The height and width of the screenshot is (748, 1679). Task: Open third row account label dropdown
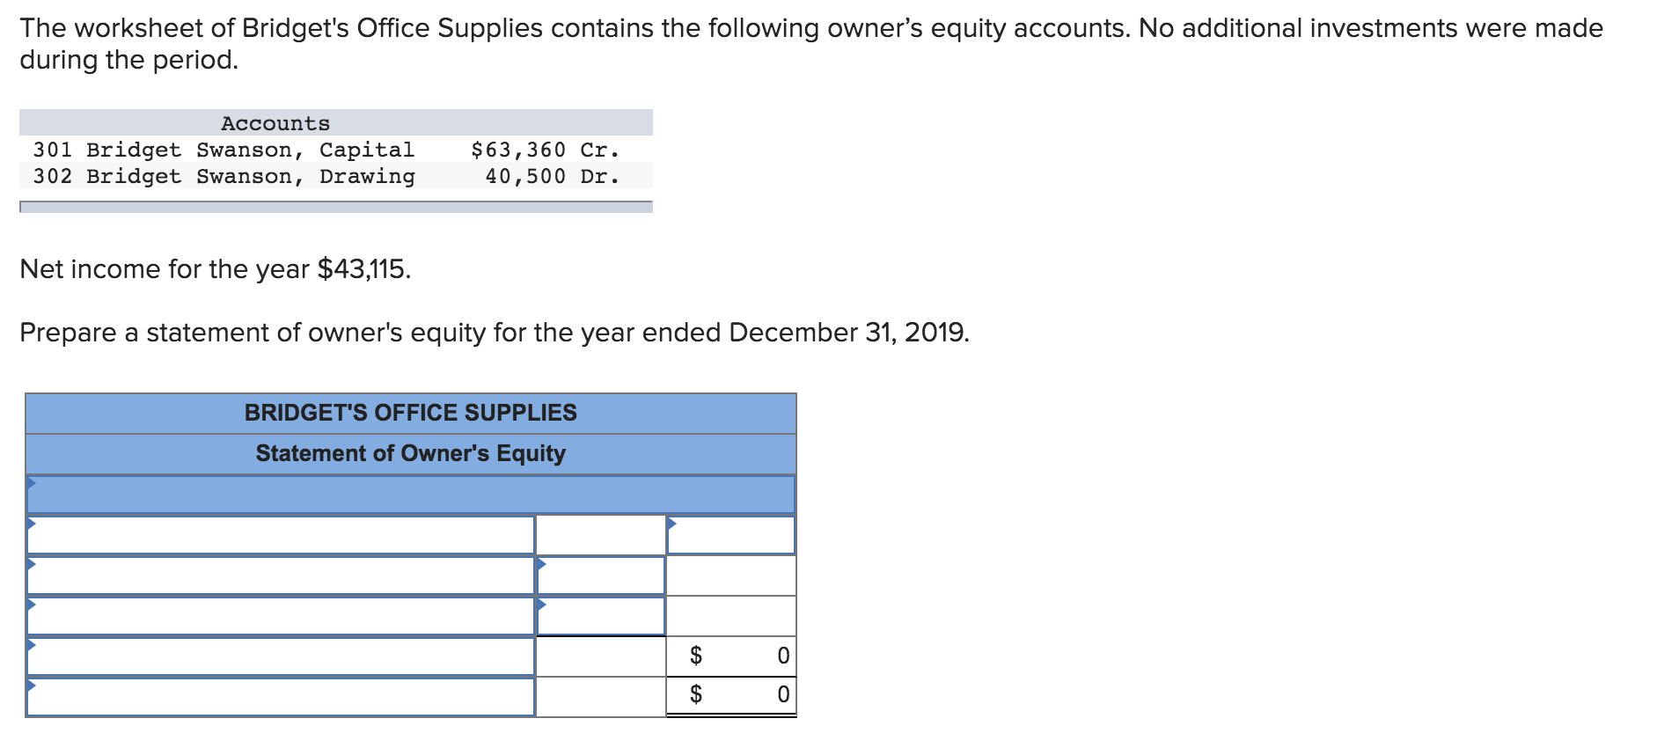(x=280, y=616)
